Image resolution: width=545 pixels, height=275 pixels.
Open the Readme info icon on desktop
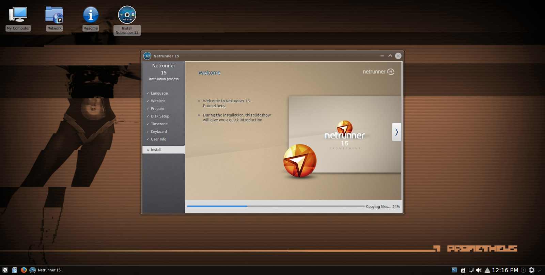(x=91, y=19)
